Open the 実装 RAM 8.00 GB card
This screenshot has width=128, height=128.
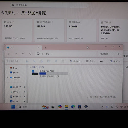click(x=82, y=30)
